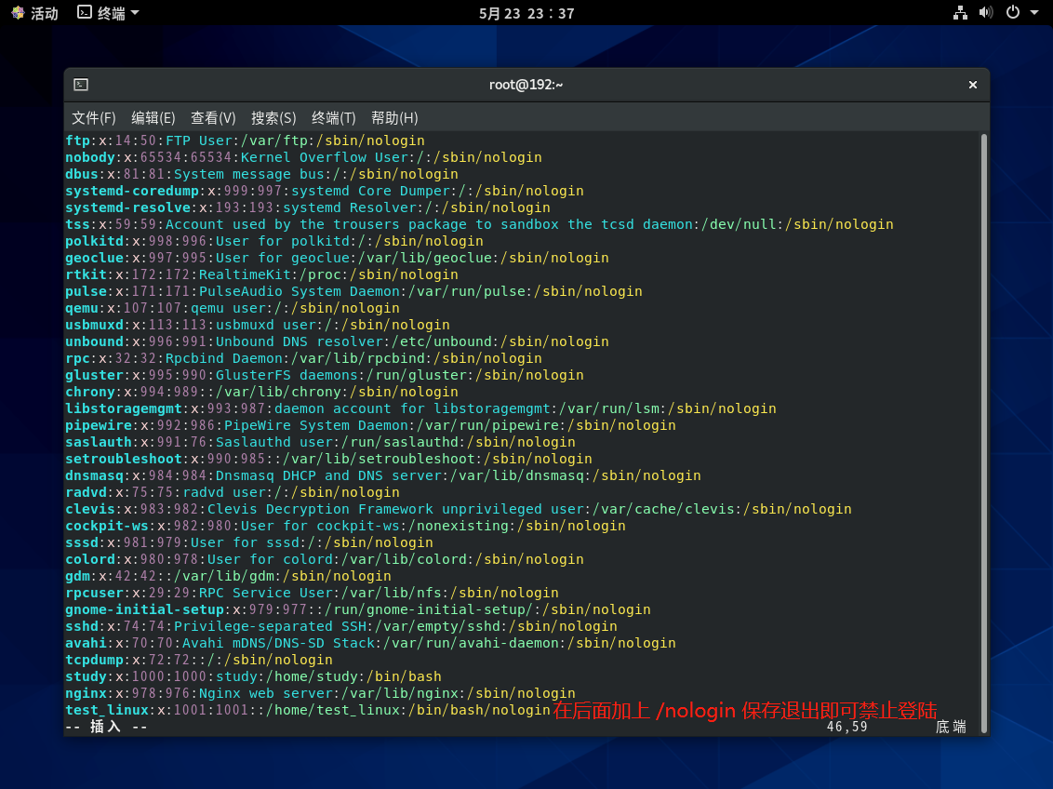The height and width of the screenshot is (789, 1053).
Task: Open the 搜索(S) menu
Action: (x=273, y=118)
